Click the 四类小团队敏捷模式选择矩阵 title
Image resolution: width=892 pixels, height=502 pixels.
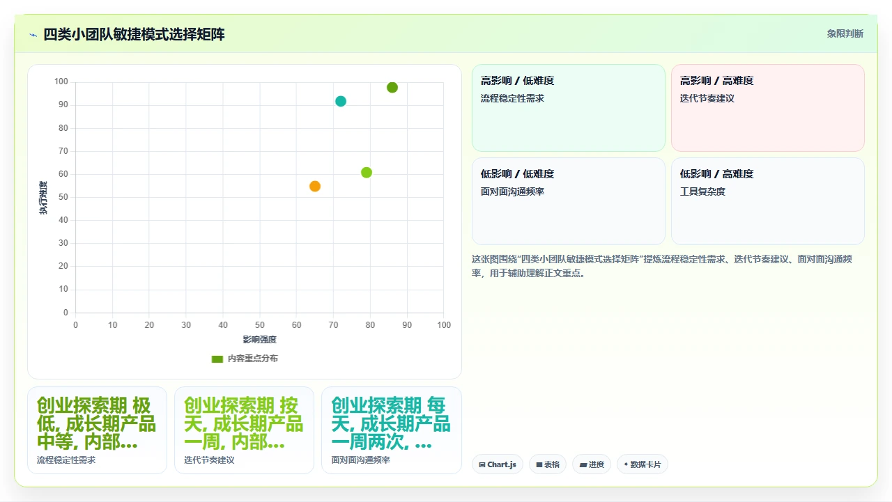(134, 34)
